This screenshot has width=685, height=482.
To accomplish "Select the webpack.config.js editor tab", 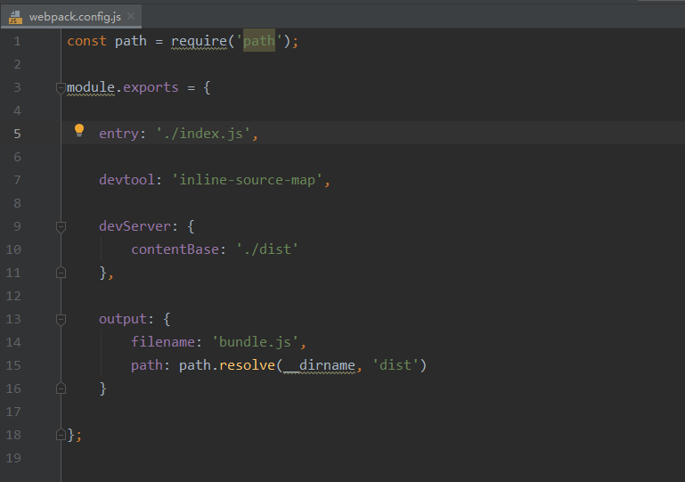I will [x=70, y=17].
